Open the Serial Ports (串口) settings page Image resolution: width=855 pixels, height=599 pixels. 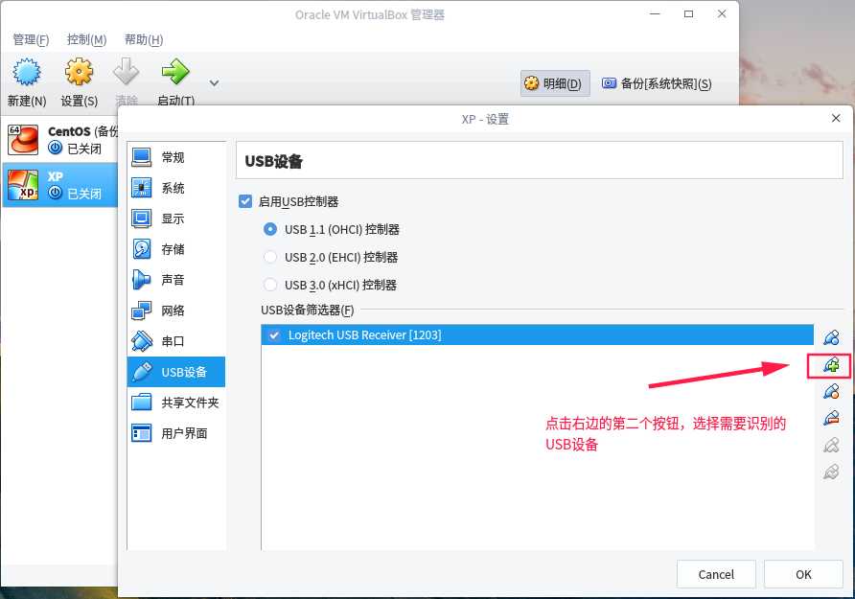(176, 341)
